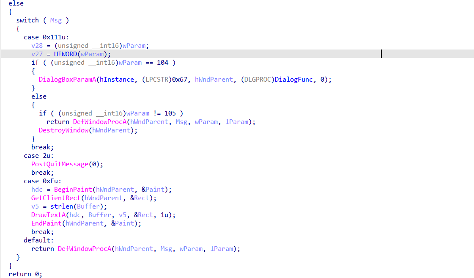
Task: Click the DialogBoxParamA function call
Action: pyautogui.click(x=67, y=80)
